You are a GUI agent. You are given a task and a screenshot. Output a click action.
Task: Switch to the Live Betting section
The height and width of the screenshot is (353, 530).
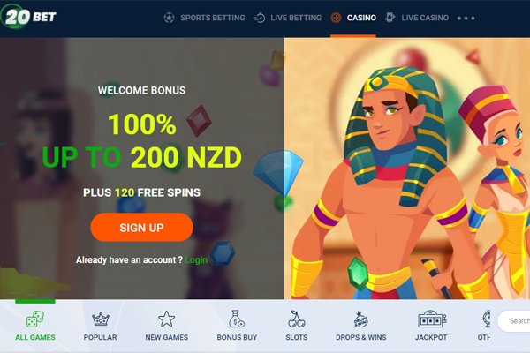pyautogui.click(x=296, y=18)
